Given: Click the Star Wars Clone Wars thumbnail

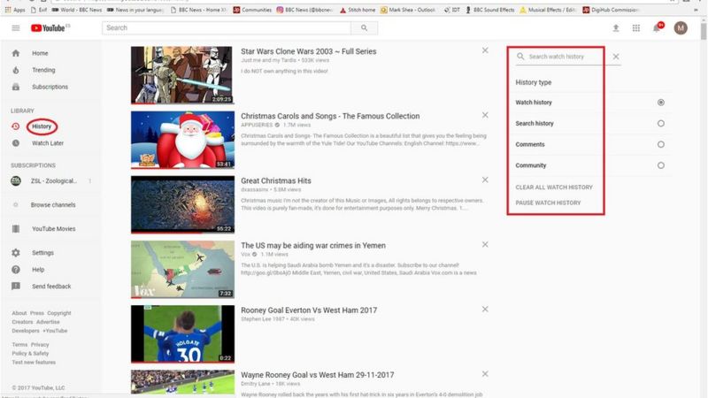Looking at the screenshot, I should [x=181, y=75].
